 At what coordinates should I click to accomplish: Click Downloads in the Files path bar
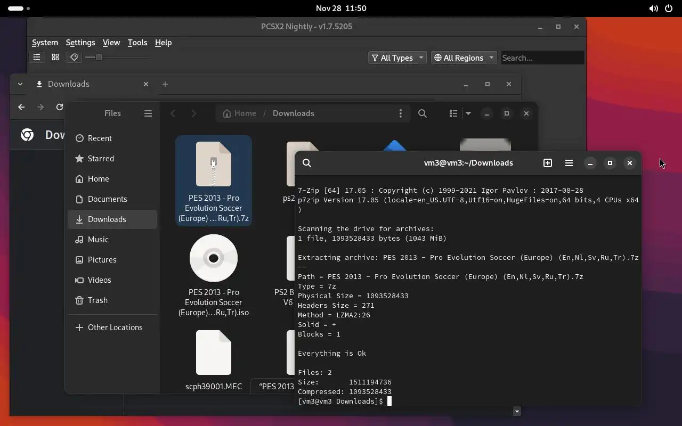click(x=294, y=113)
